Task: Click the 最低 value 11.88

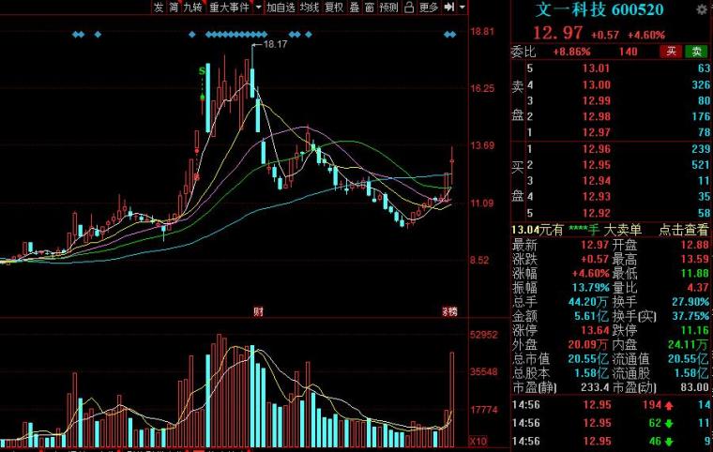Action: pyautogui.click(x=695, y=273)
